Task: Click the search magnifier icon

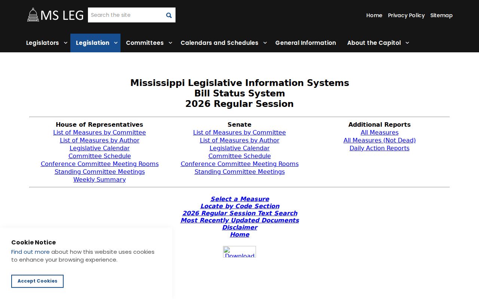Action: [x=169, y=15]
